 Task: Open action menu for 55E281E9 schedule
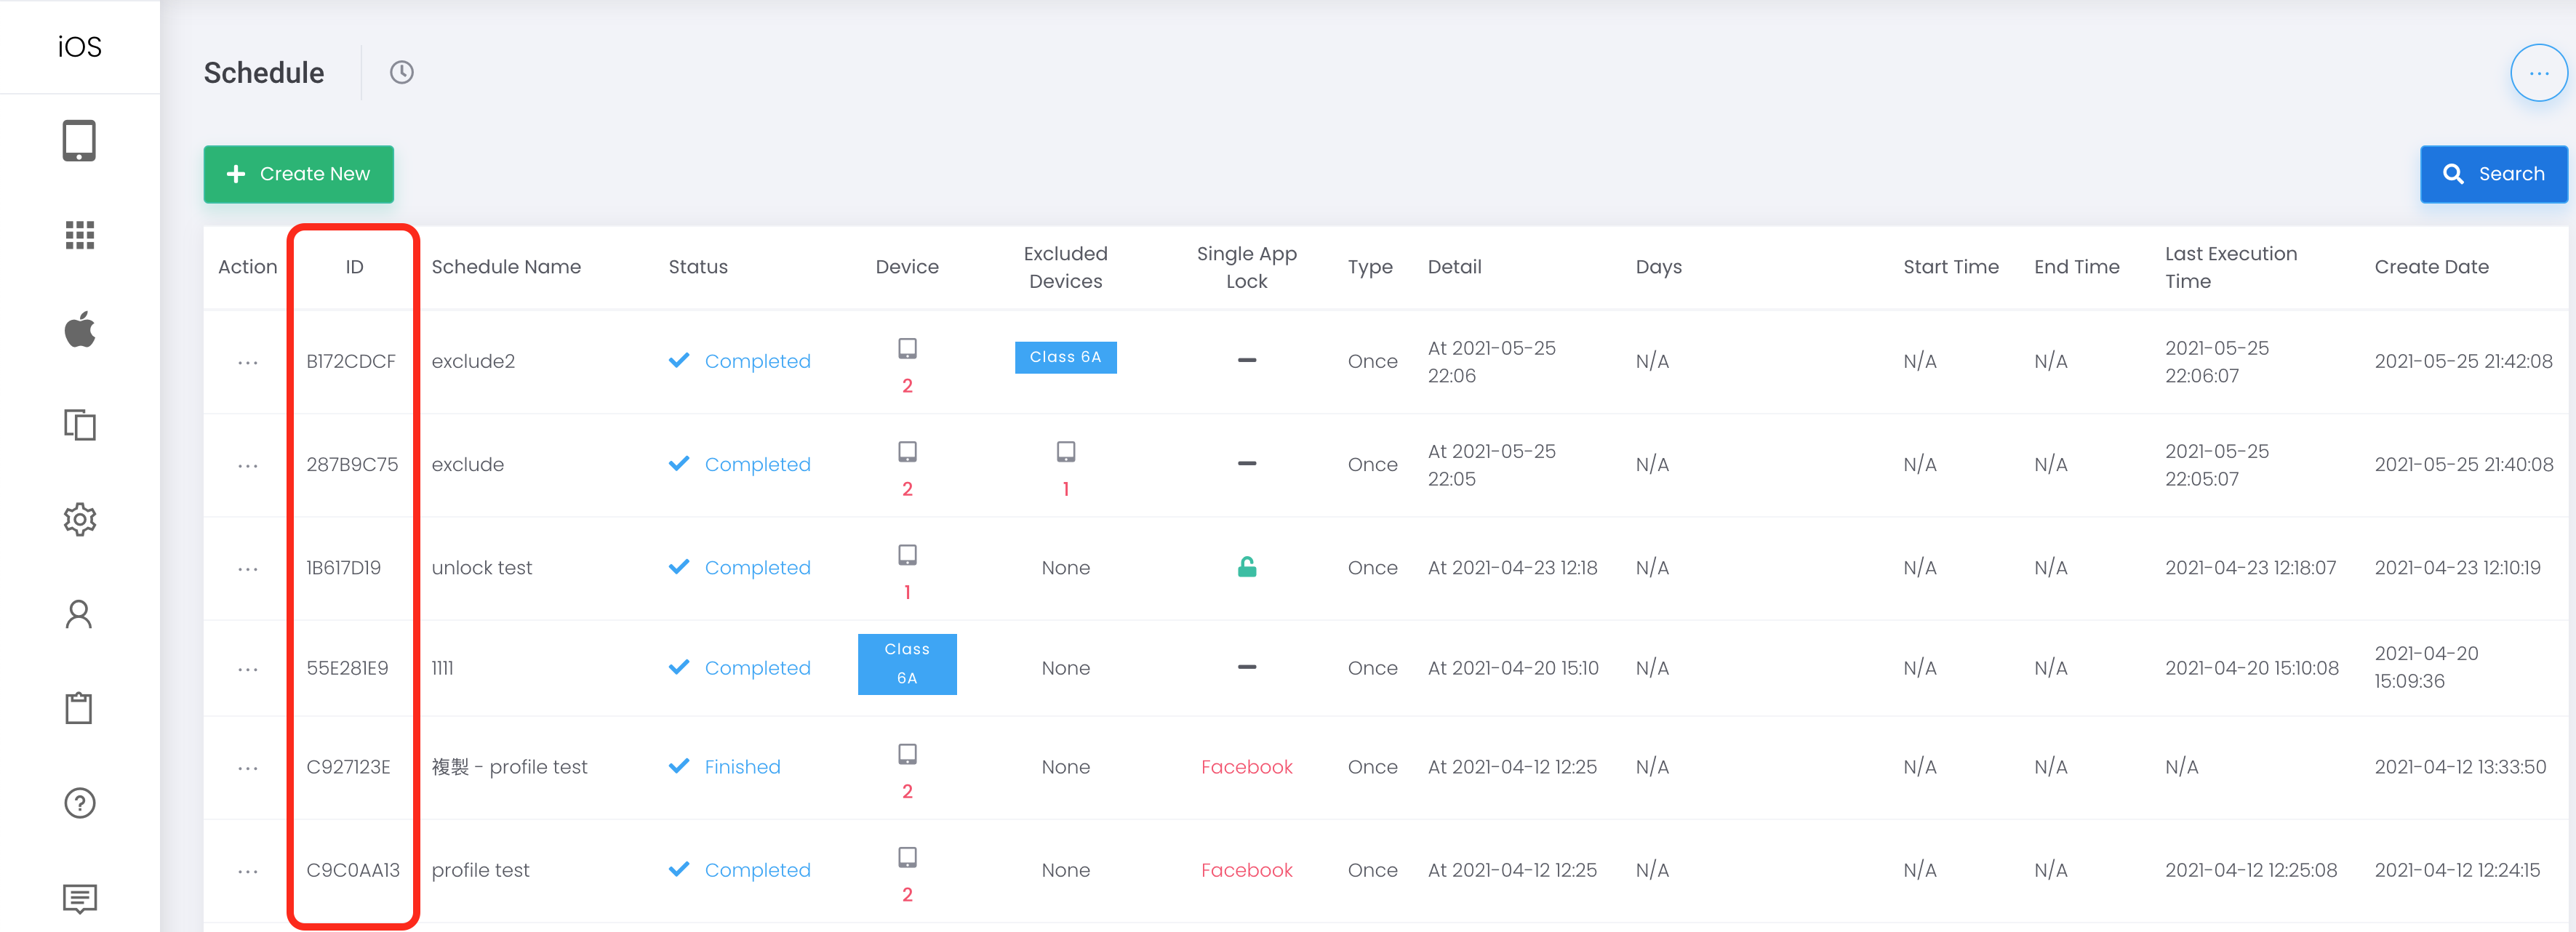(x=248, y=669)
